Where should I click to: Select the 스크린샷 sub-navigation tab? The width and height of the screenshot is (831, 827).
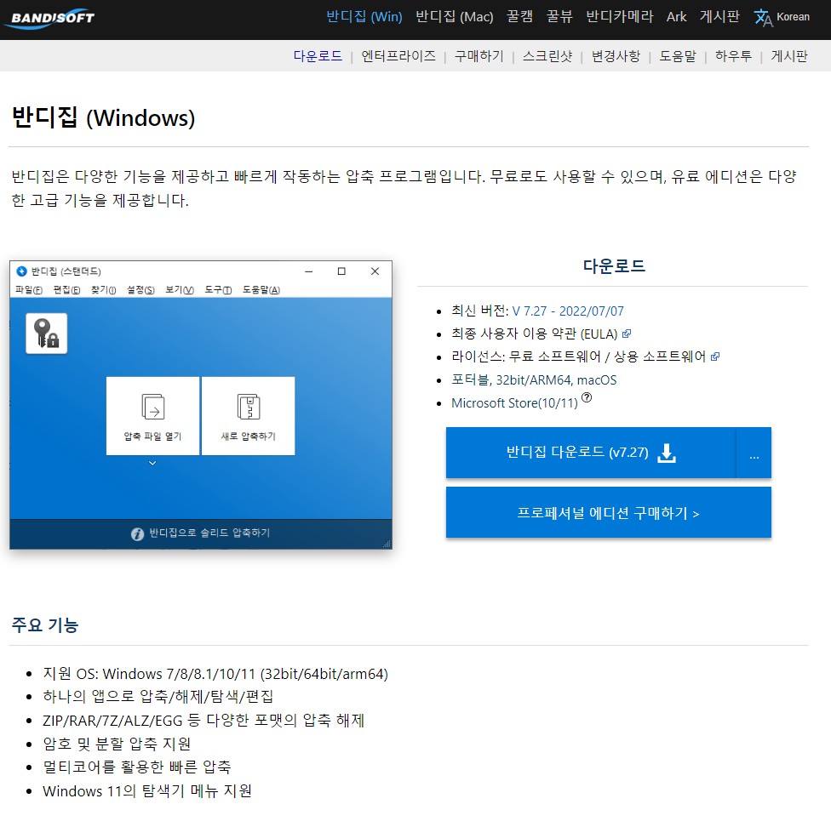click(x=547, y=56)
